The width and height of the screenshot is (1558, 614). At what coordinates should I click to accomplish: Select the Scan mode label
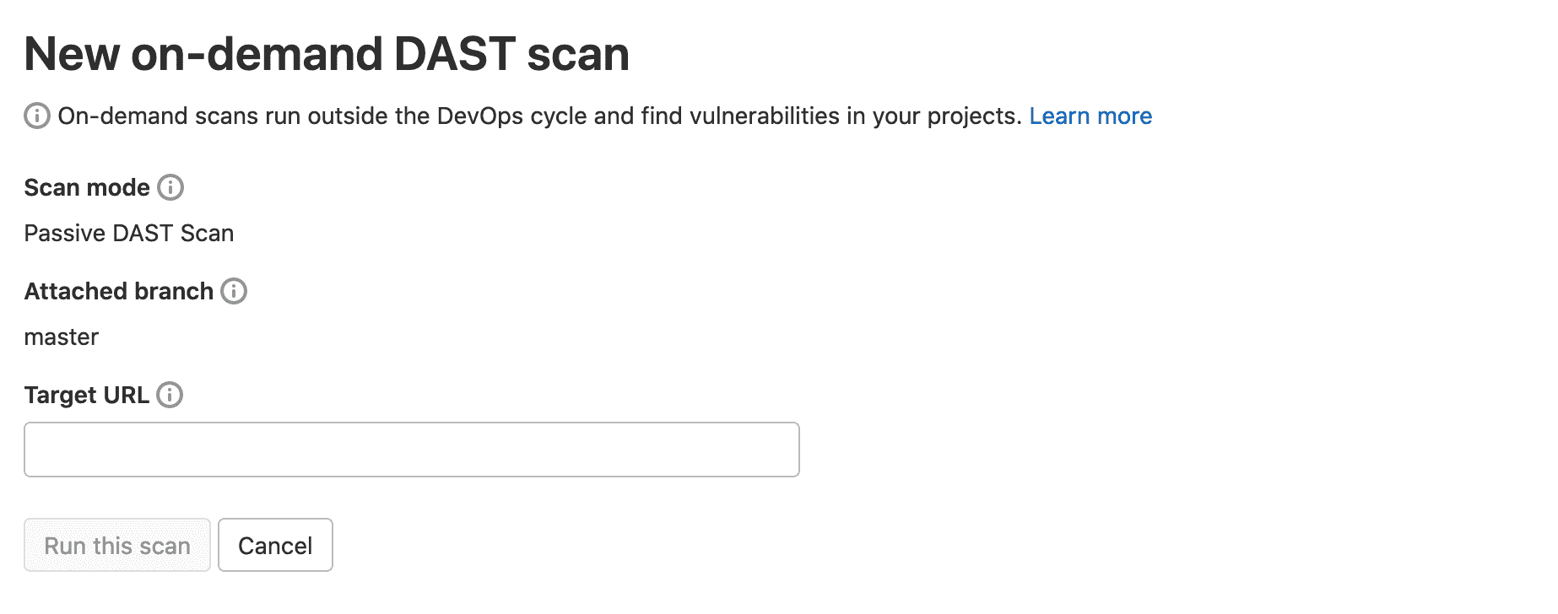(x=87, y=188)
